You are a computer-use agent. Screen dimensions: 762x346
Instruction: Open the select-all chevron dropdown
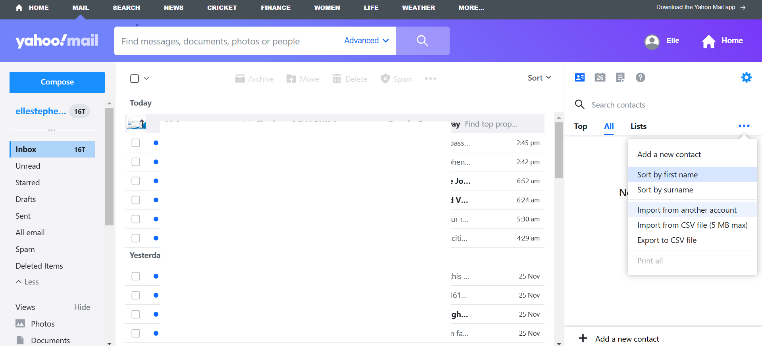(146, 79)
